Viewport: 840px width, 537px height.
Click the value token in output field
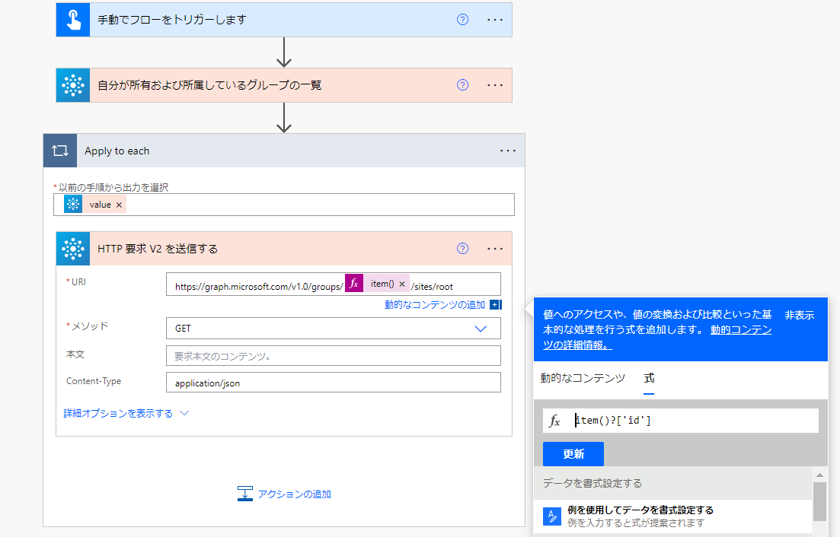(95, 205)
